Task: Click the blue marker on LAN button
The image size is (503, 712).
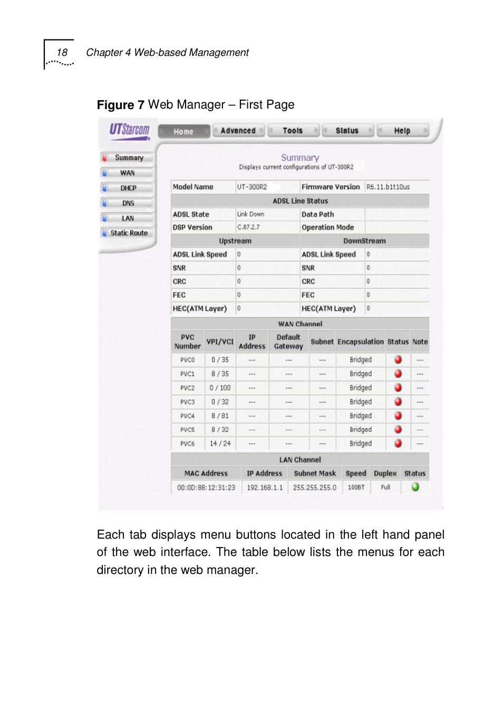Action: (104, 218)
